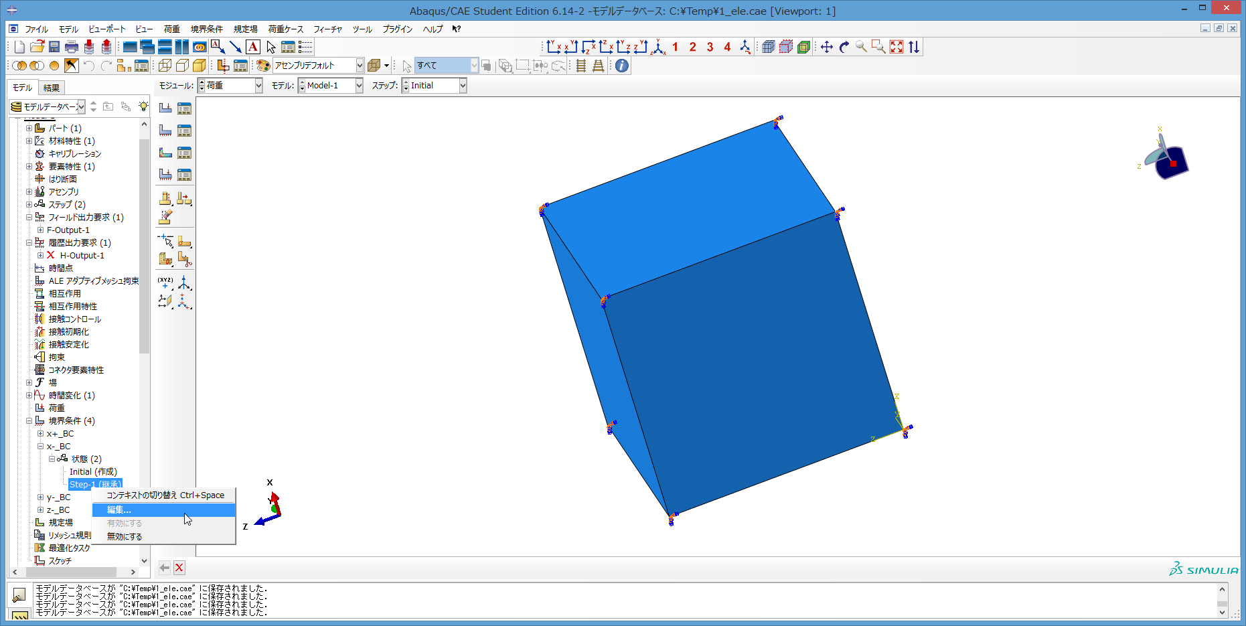
Task: Switch to the 結果 tab
Action: click(x=52, y=88)
